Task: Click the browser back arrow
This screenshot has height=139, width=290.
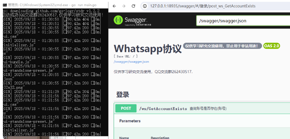Action: point(114,6)
